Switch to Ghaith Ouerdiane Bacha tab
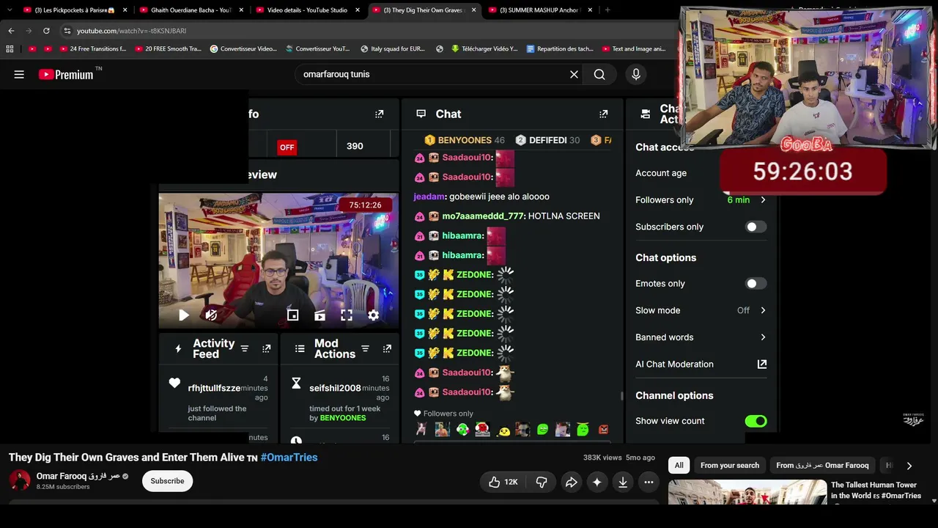The width and height of the screenshot is (938, 528). tap(191, 10)
